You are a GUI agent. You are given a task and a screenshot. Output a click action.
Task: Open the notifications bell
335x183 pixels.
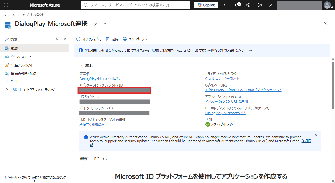(237, 5)
